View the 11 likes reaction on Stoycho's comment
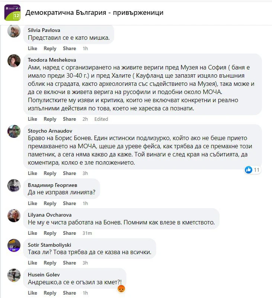Viewport: 272px width, 298px height. click(x=253, y=170)
